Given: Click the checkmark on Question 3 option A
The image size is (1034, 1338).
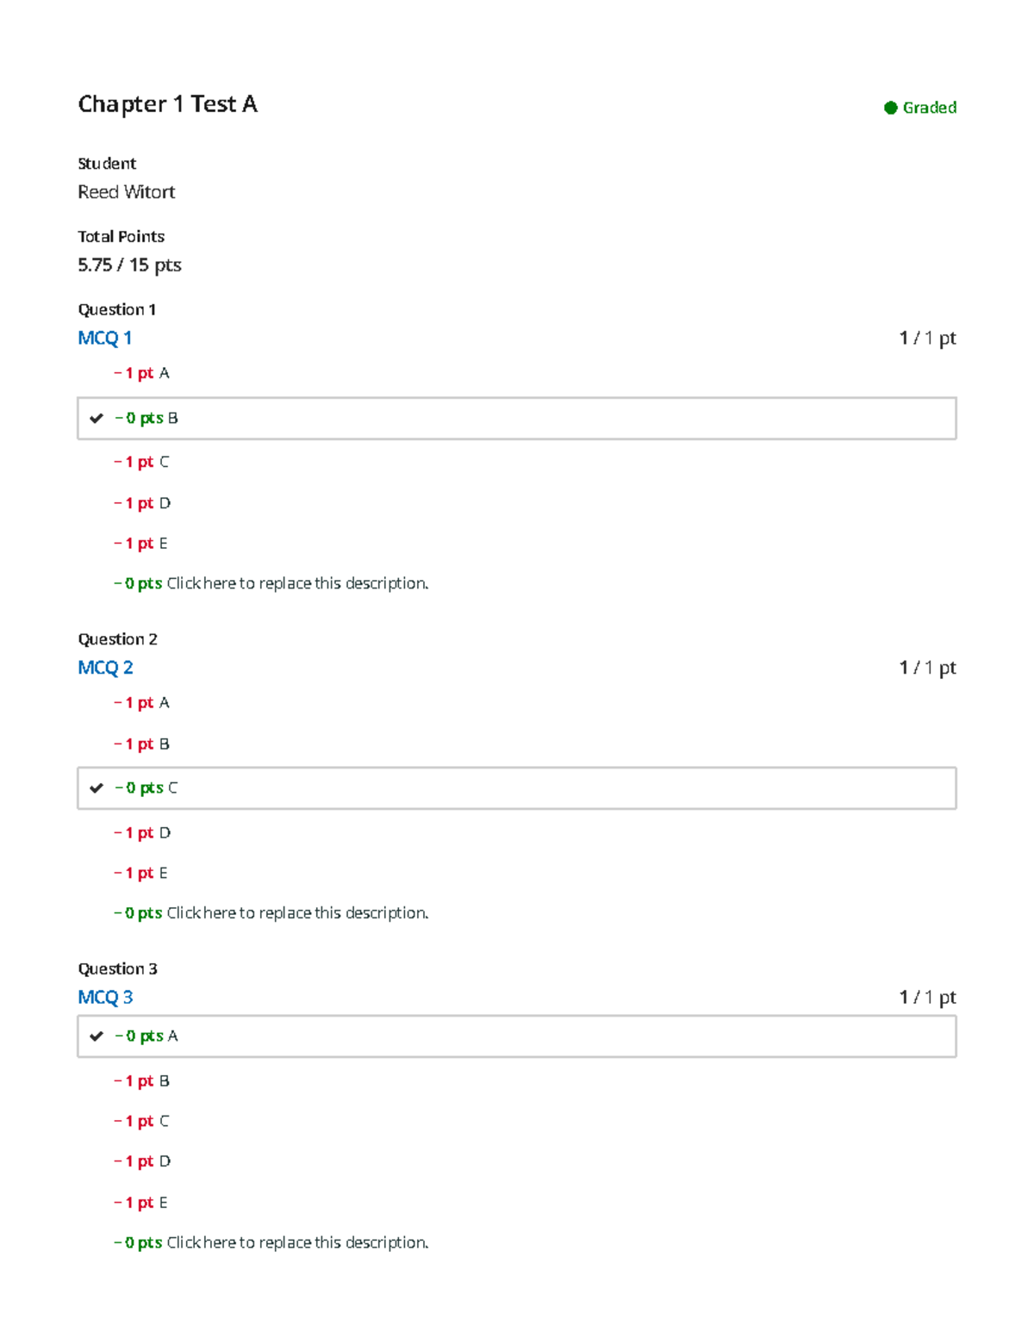Looking at the screenshot, I should (x=97, y=1036).
